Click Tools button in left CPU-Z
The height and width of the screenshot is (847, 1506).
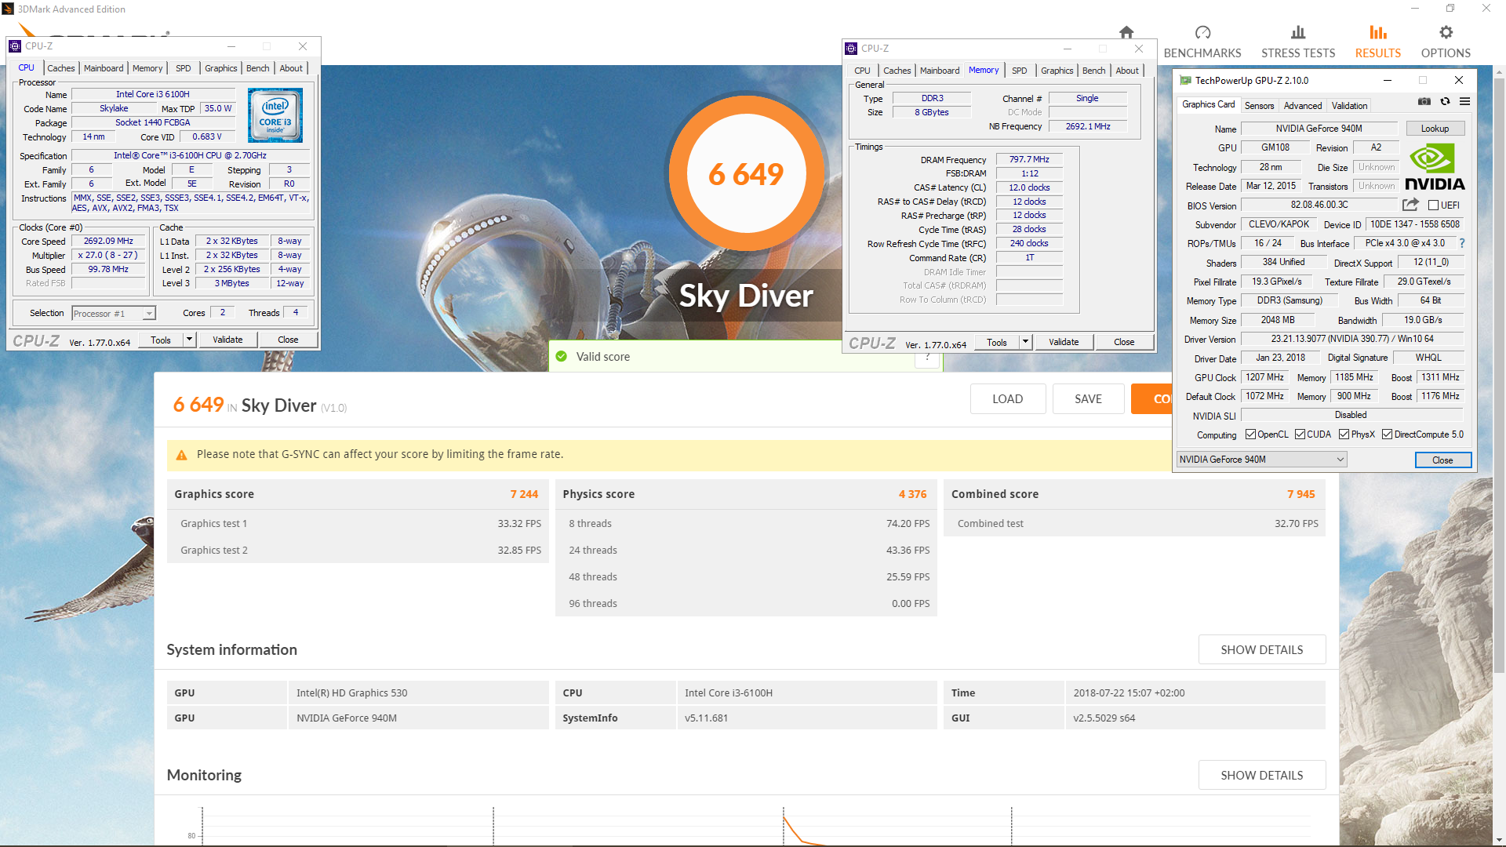point(161,340)
